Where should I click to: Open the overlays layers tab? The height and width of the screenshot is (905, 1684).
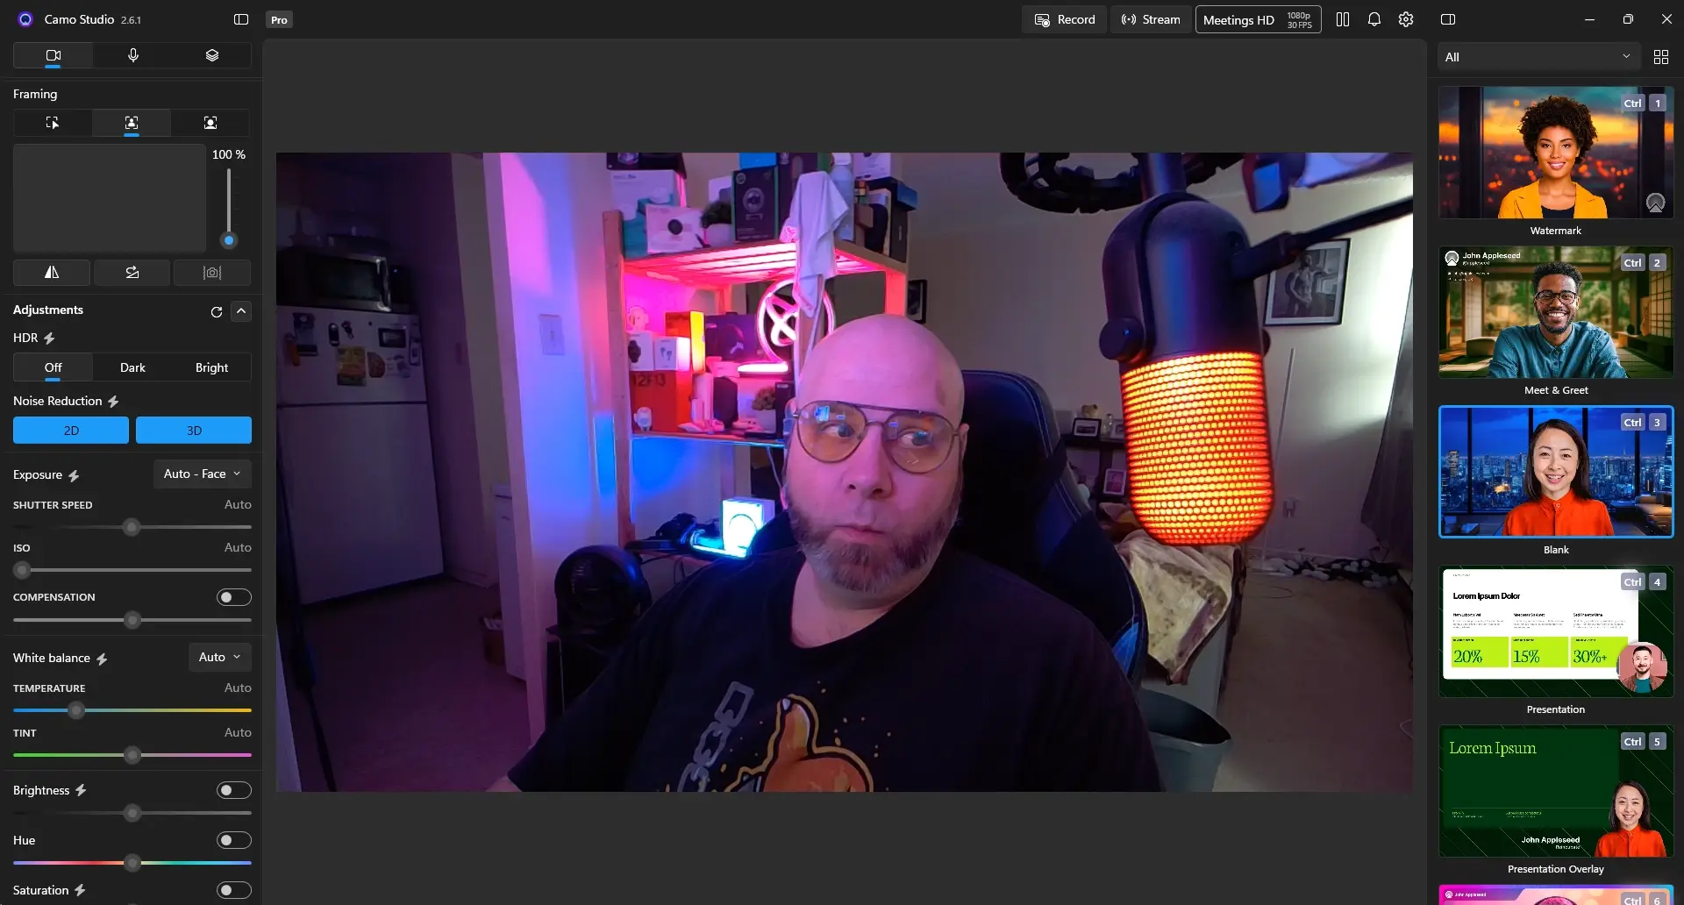click(211, 55)
